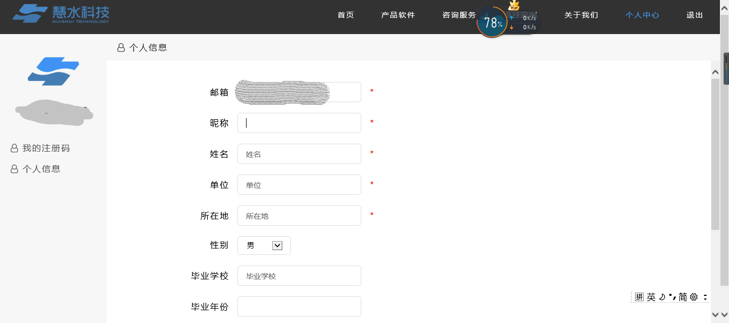Click the 78% circular progress indicator
The width and height of the screenshot is (729, 323).
(492, 22)
